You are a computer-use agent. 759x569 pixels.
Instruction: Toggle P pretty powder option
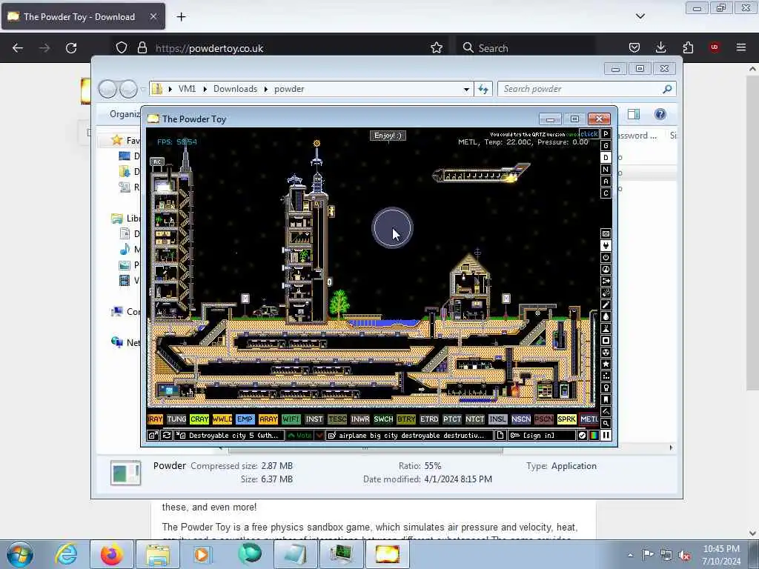click(606, 134)
